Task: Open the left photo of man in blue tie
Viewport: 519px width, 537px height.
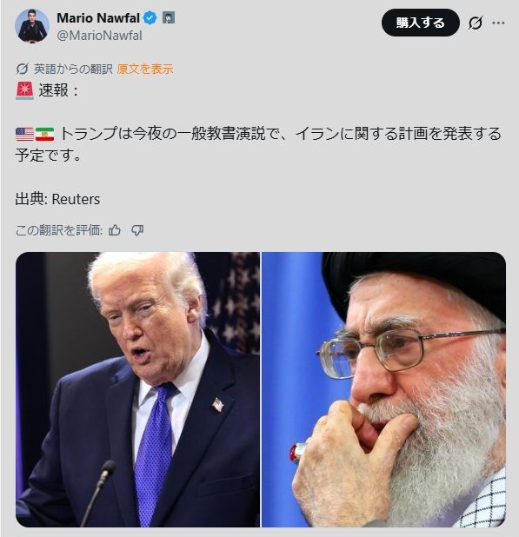Action: coord(137,390)
